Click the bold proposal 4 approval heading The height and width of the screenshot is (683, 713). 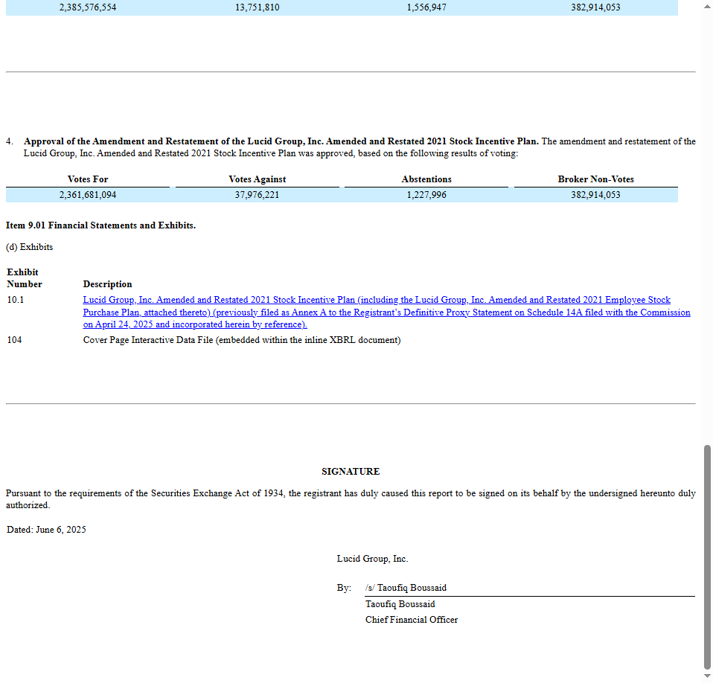(281, 141)
